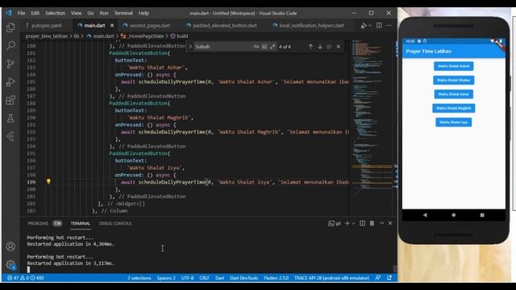Click the lightbulb code action on line 199
Image resolution: width=516 pixels, height=290 pixels.
(x=48, y=181)
